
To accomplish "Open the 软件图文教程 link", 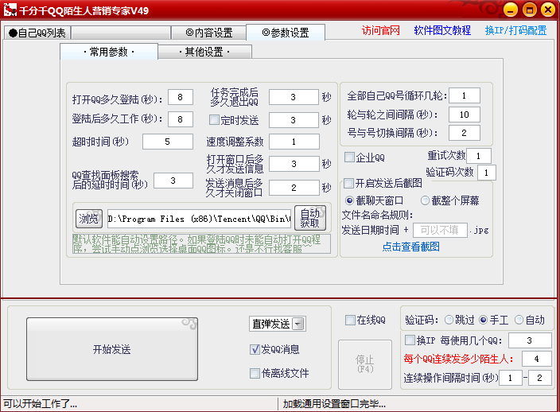I will click(442, 31).
